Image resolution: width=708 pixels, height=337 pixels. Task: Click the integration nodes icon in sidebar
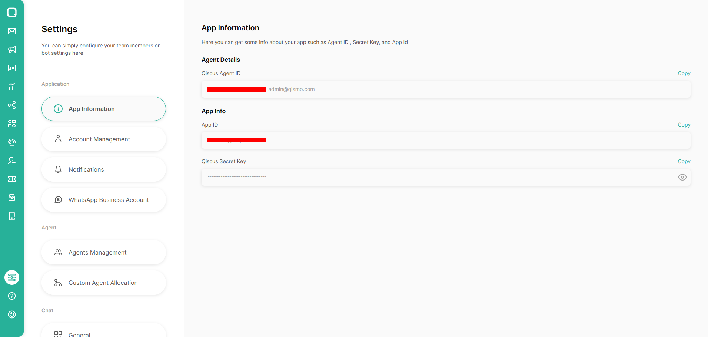click(12, 105)
